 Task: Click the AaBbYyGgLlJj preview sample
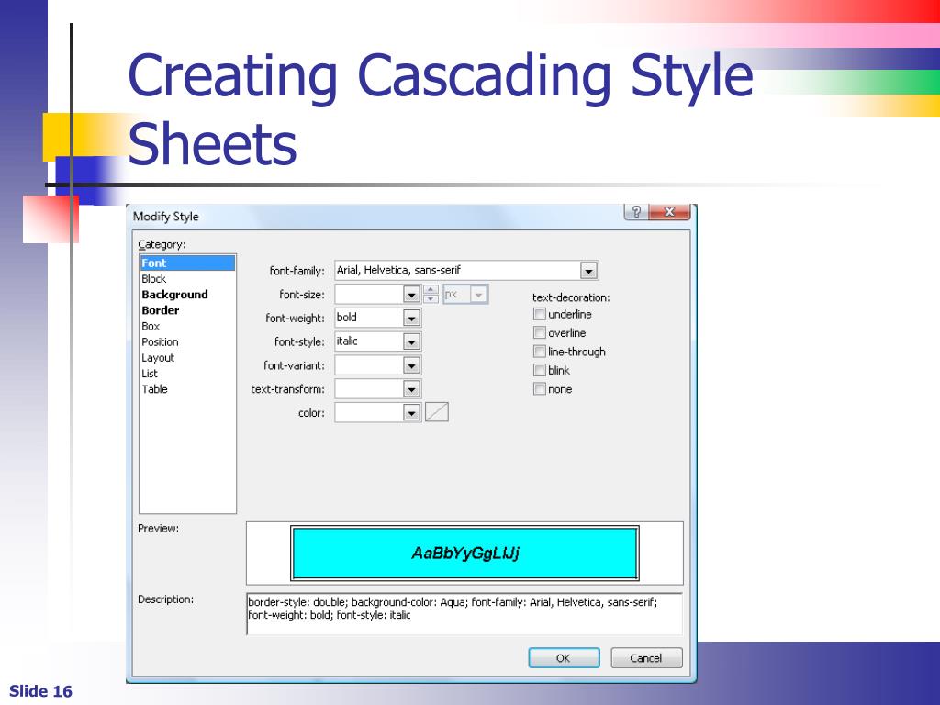coord(465,553)
